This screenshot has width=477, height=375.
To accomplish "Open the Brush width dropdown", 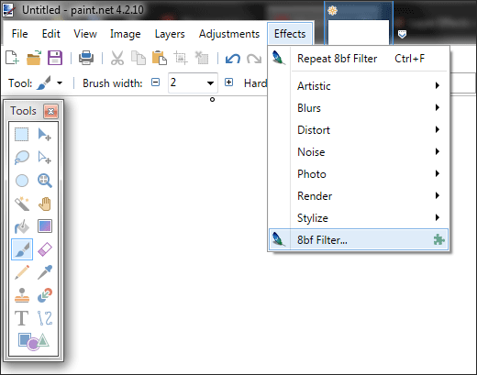I will pyautogui.click(x=210, y=83).
